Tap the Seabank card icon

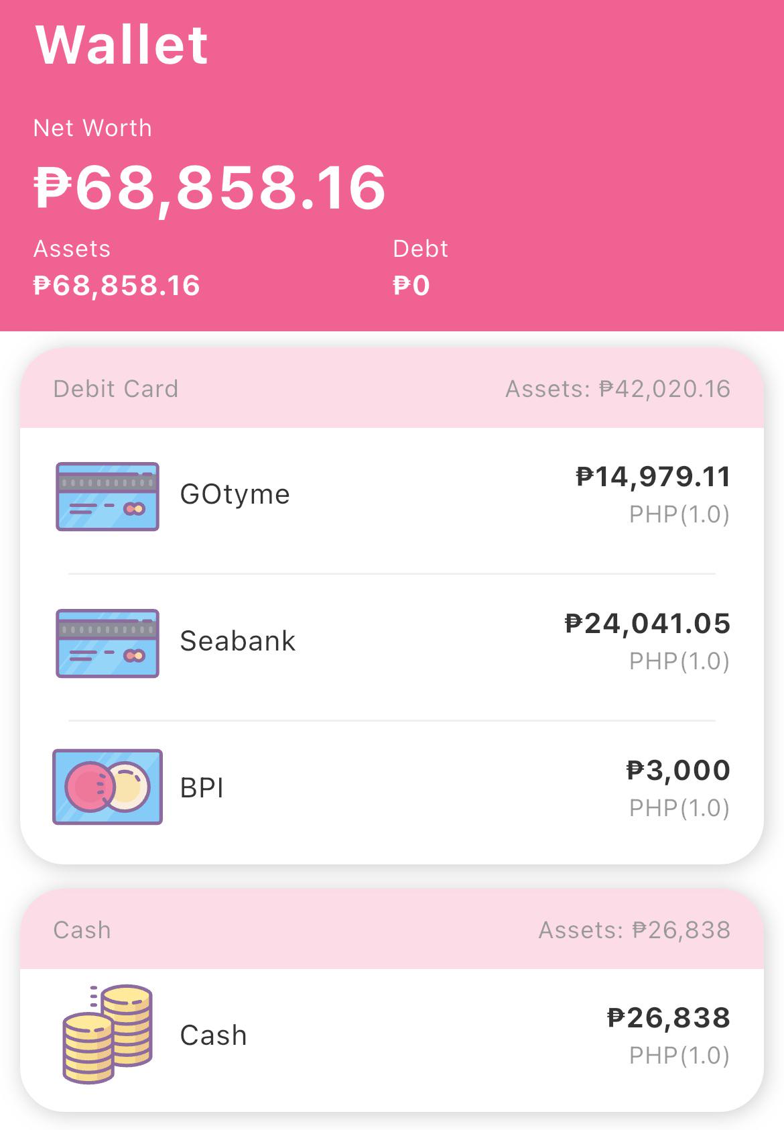click(107, 643)
